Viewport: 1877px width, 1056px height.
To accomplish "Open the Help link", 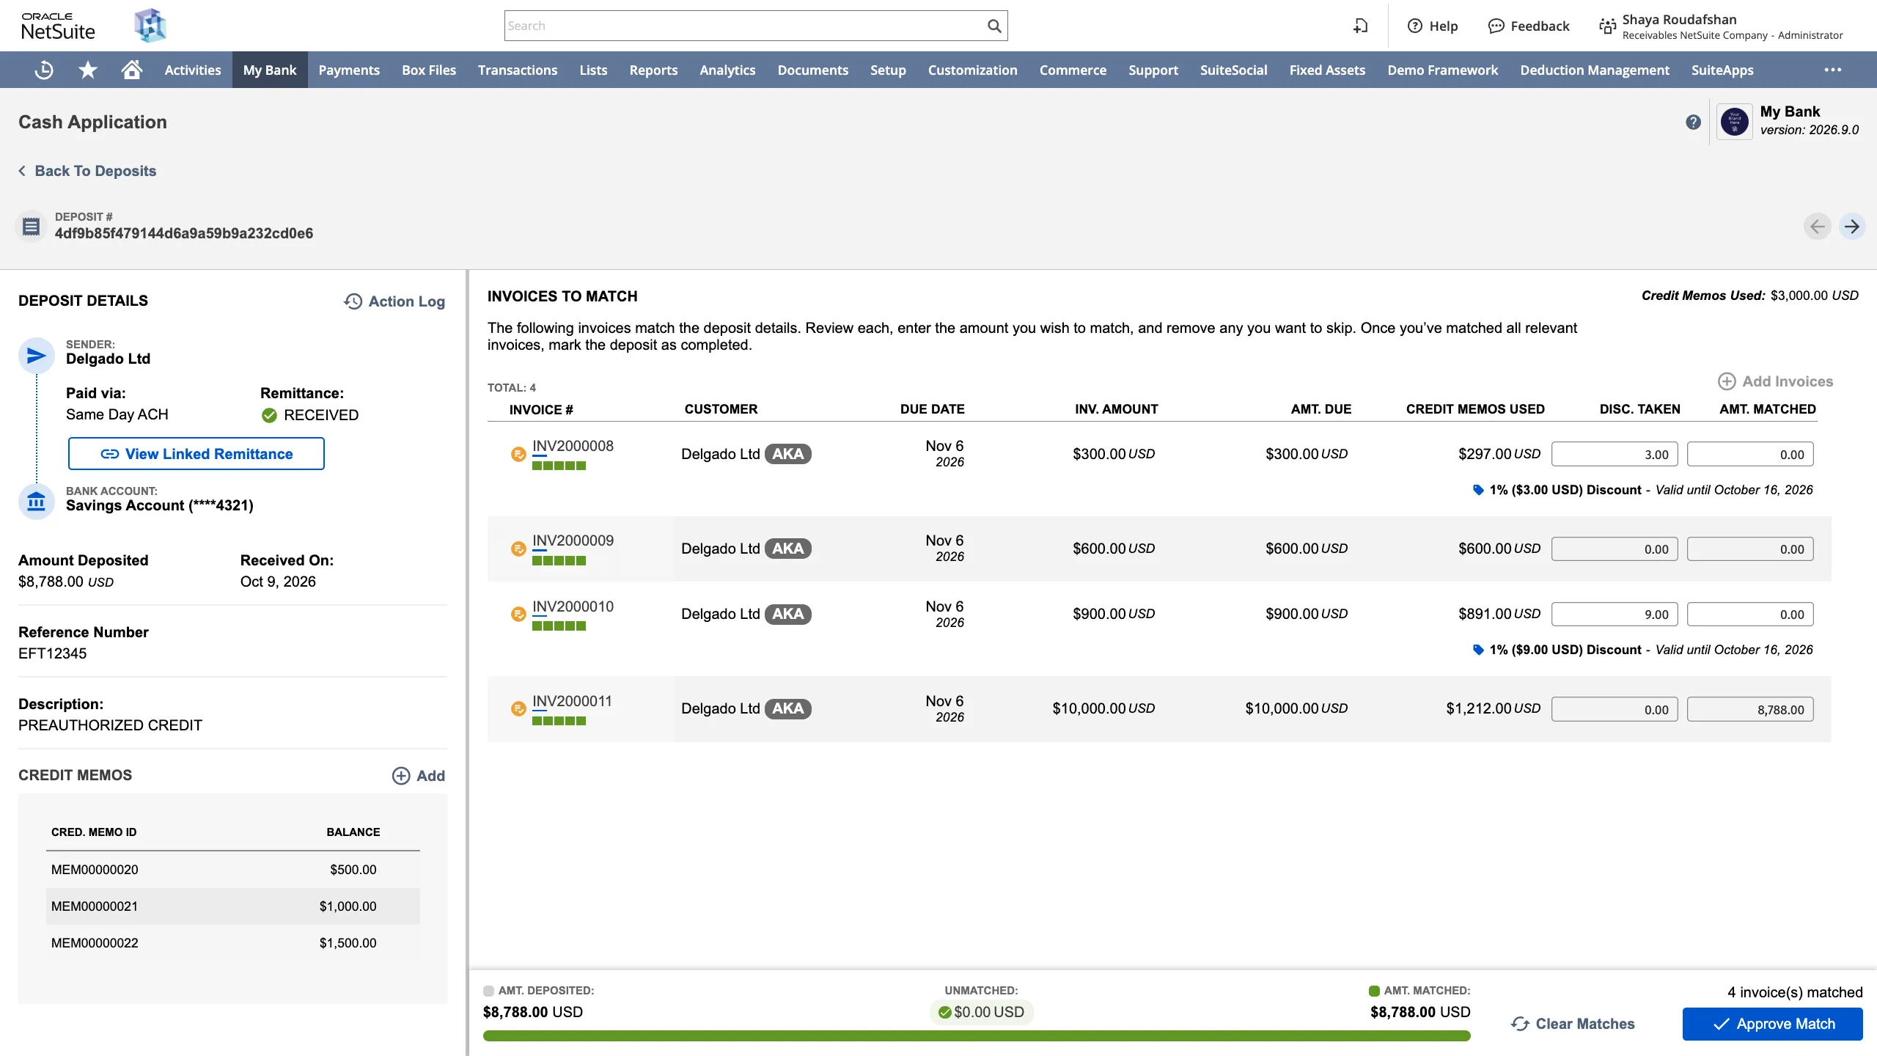I will click(x=1433, y=26).
